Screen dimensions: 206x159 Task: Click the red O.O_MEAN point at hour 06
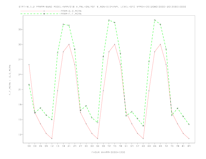pyautogui.click(x=41, y=124)
